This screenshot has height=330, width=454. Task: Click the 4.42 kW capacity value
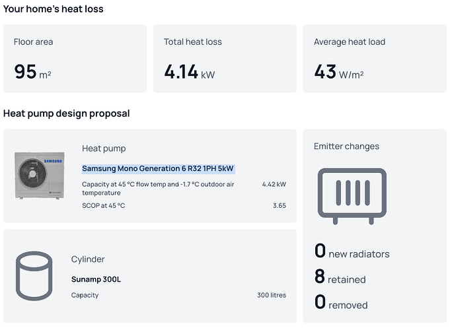click(x=274, y=184)
